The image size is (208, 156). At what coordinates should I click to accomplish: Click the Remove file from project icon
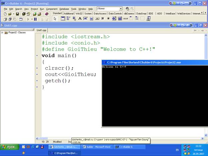[39, 14]
